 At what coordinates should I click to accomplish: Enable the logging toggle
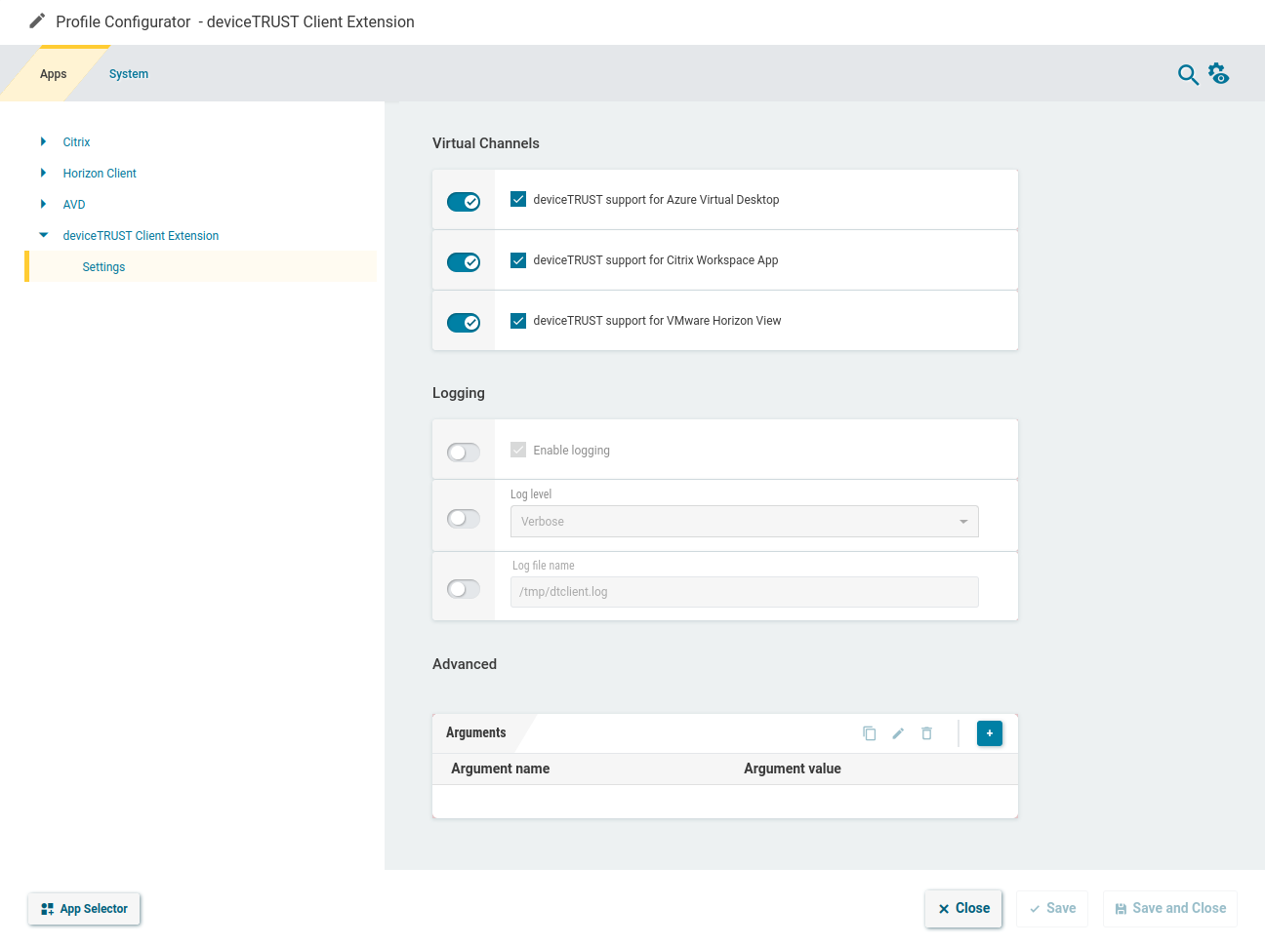tap(464, 452)
